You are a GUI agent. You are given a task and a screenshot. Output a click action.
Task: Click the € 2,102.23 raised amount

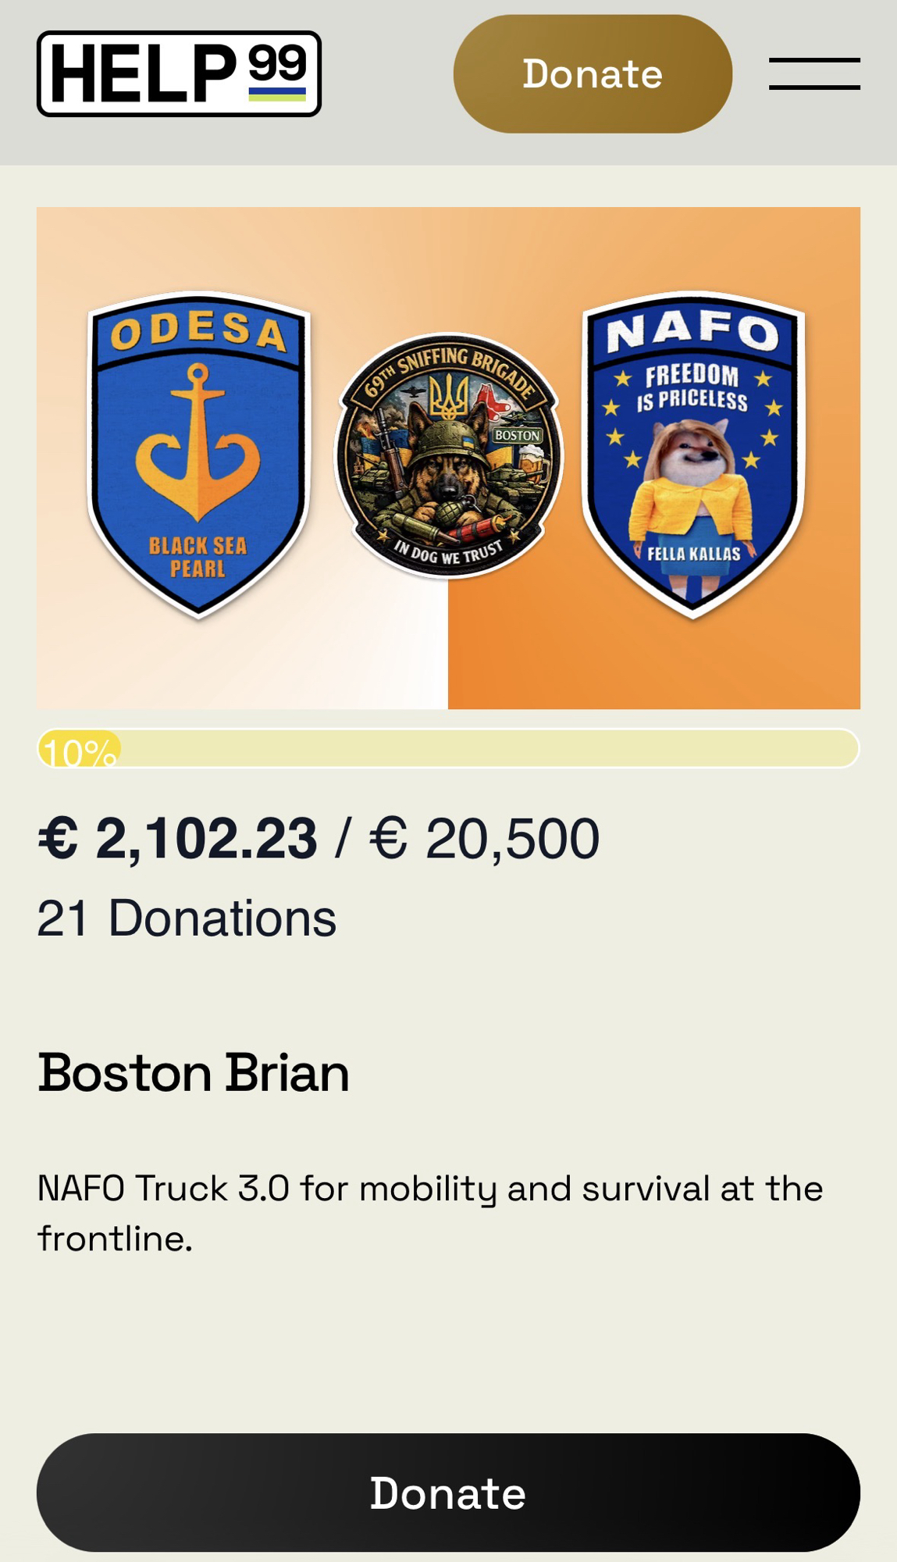pyautogui.click(x=178, y=839)
